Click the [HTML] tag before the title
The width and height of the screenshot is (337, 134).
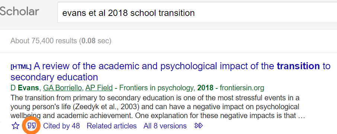tap(21, 67)
